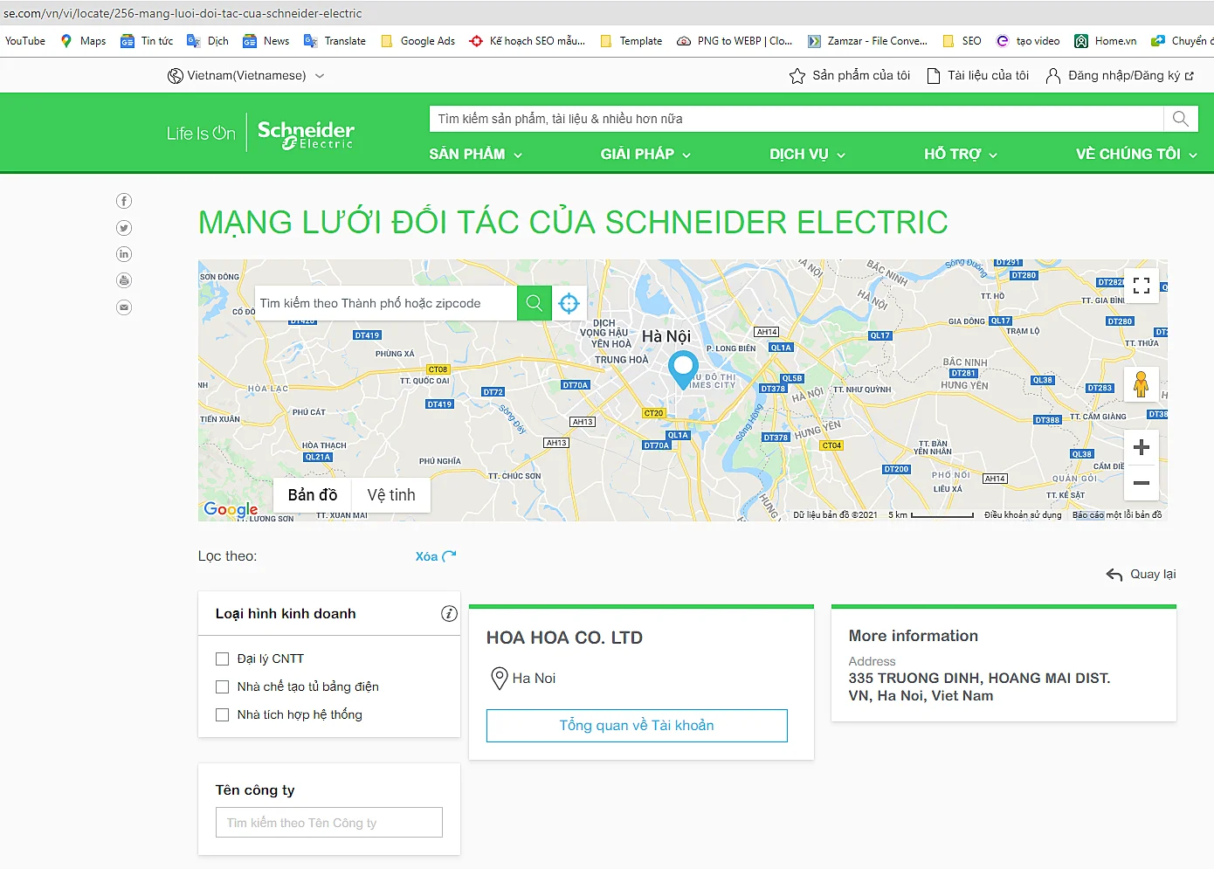
Task: Zoom in on the map
Action: [x=1142, y=447]
